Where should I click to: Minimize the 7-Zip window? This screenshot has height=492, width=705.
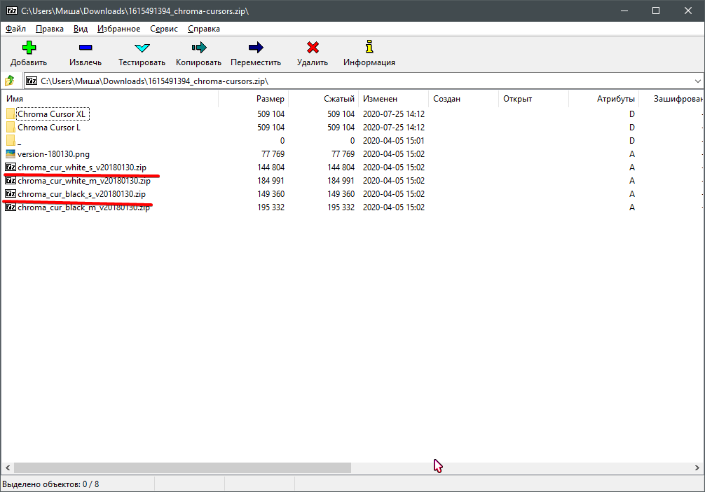(624, 11)
